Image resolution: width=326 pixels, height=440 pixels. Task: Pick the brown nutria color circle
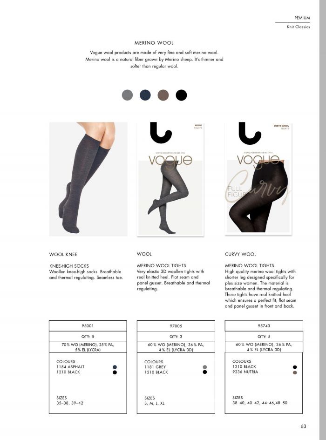pos(163,95)
